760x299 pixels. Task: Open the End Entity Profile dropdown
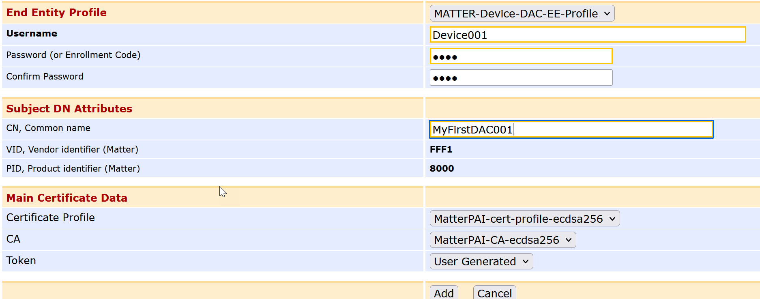[522, 13]
